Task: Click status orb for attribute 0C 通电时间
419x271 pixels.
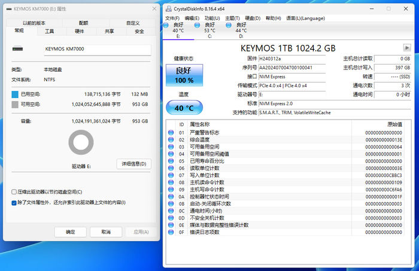Action: [171, 211]
